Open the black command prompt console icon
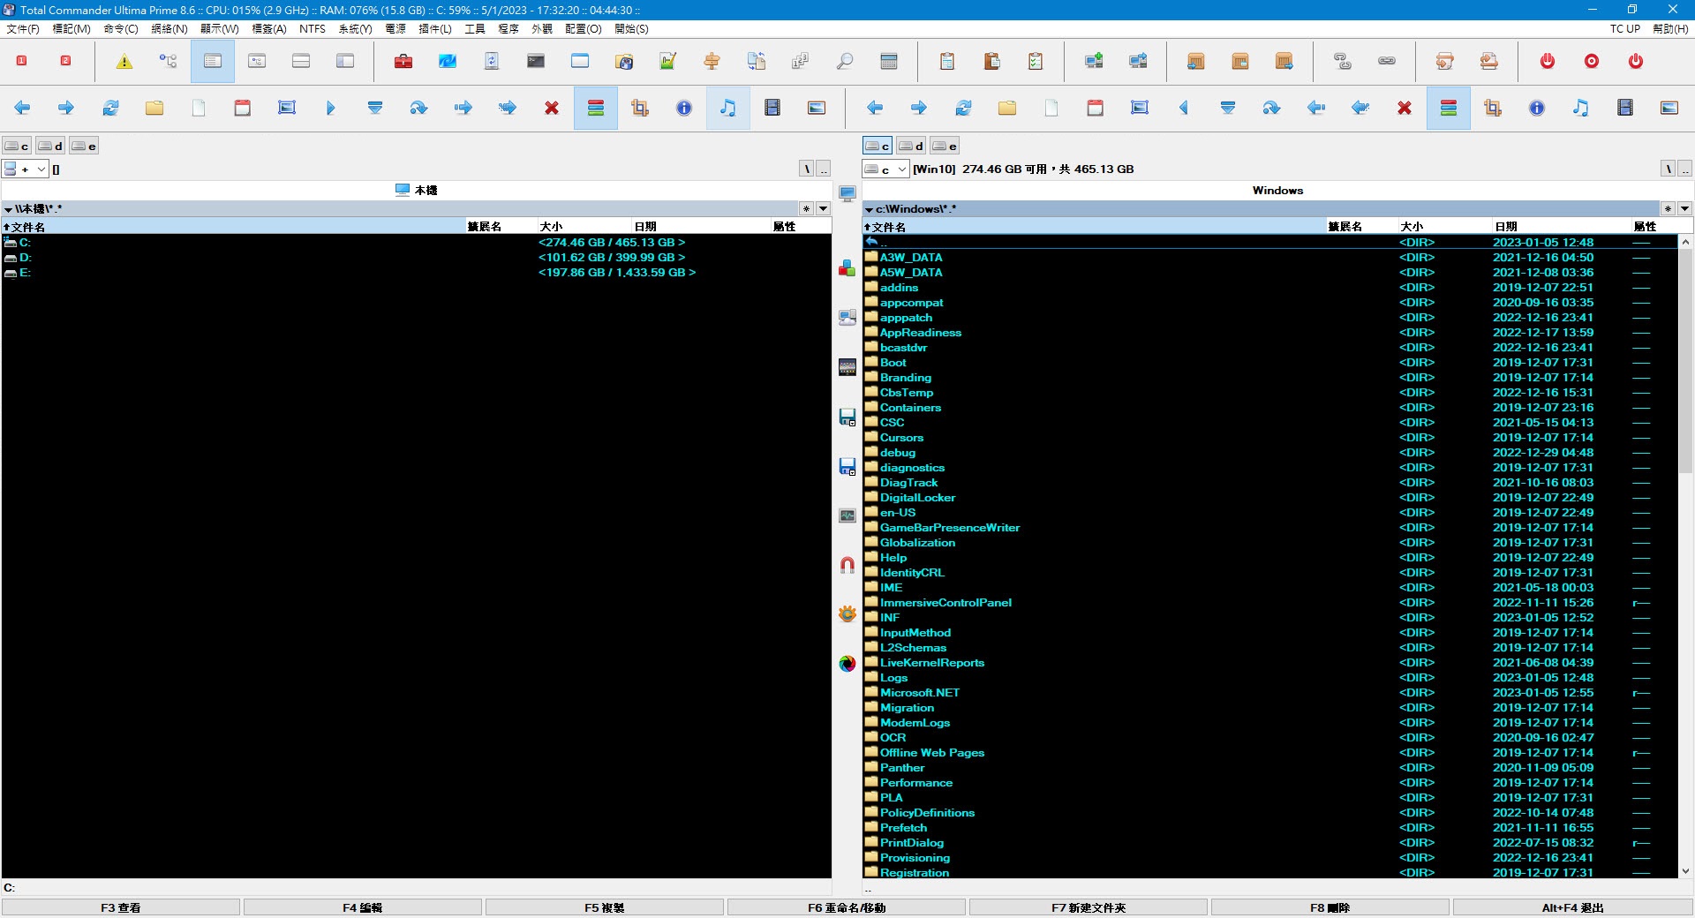Screen dimensions: 1695x918 pyautogui.click(x=536, y=61)
